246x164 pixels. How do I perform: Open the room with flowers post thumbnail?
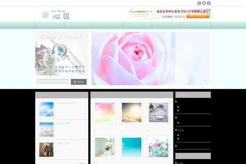pos(105,147)
